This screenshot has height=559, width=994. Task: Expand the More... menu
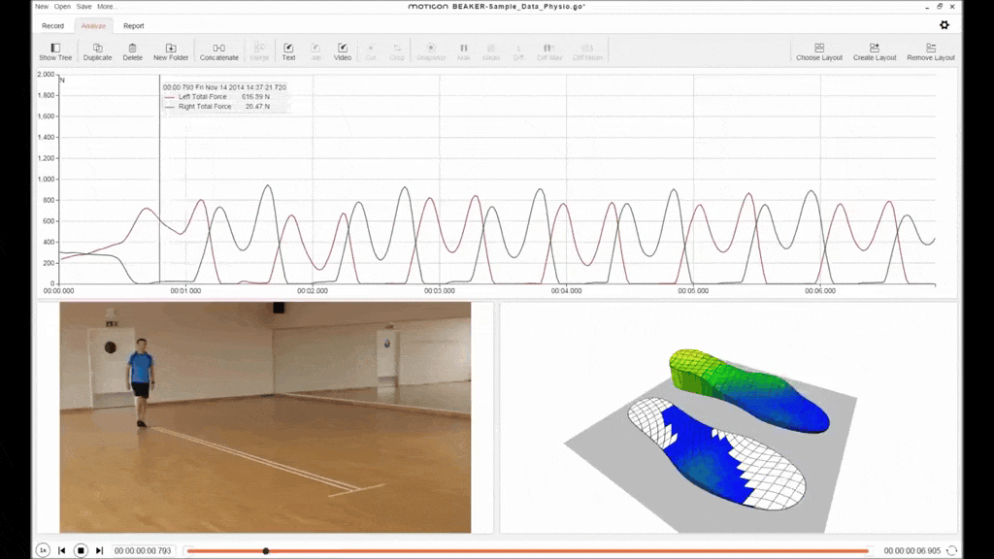(107, 6)
